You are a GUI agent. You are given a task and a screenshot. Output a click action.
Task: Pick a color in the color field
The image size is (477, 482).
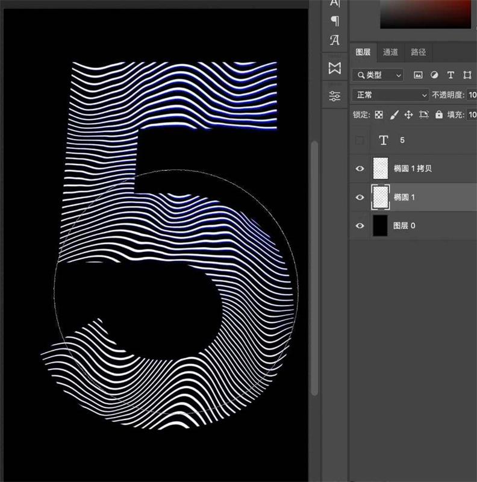pos(426,14)
